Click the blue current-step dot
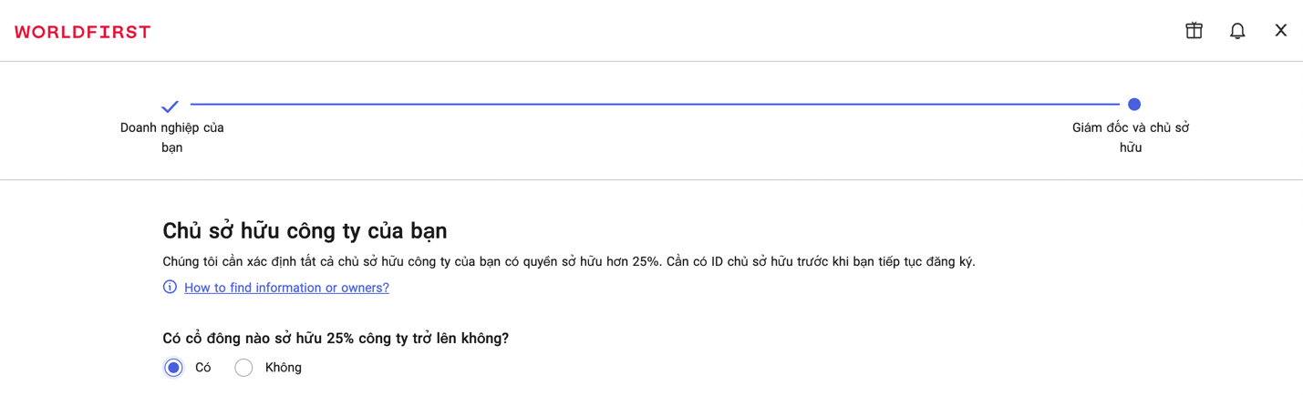The width and height of the screenshot is (1303, 395). pyautogui.click(x=1133, y=105)
